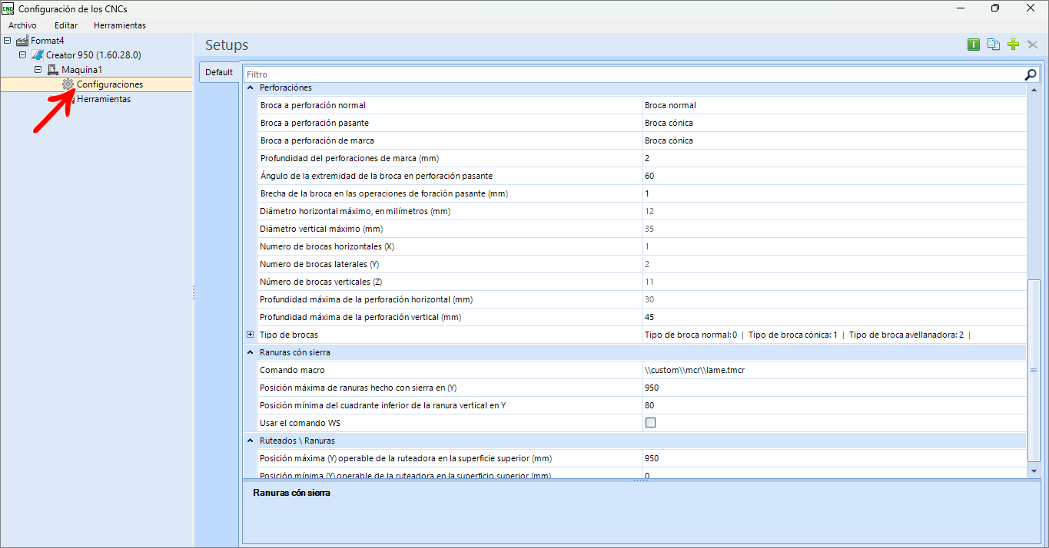Image resolution: width=1049 pixels, height=548 pixels.
Task: Select the "Diámetro vertical máximo (mm)" row label
Action: pos(321,229)
